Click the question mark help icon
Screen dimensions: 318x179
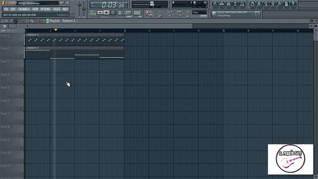pyautogui.click(x=293, y=4)
